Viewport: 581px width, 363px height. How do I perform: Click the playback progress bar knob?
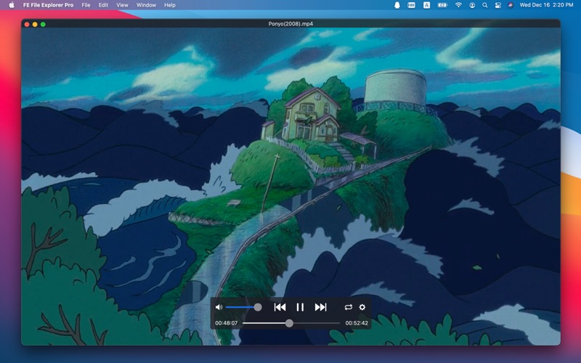289,323
